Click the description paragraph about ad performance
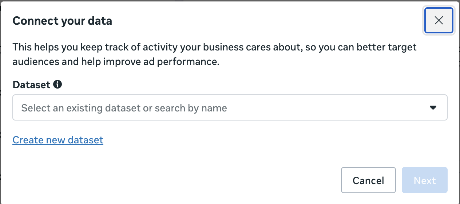Image resolution: width=460 pixels, height=204 pixels. tap(215, 54)
